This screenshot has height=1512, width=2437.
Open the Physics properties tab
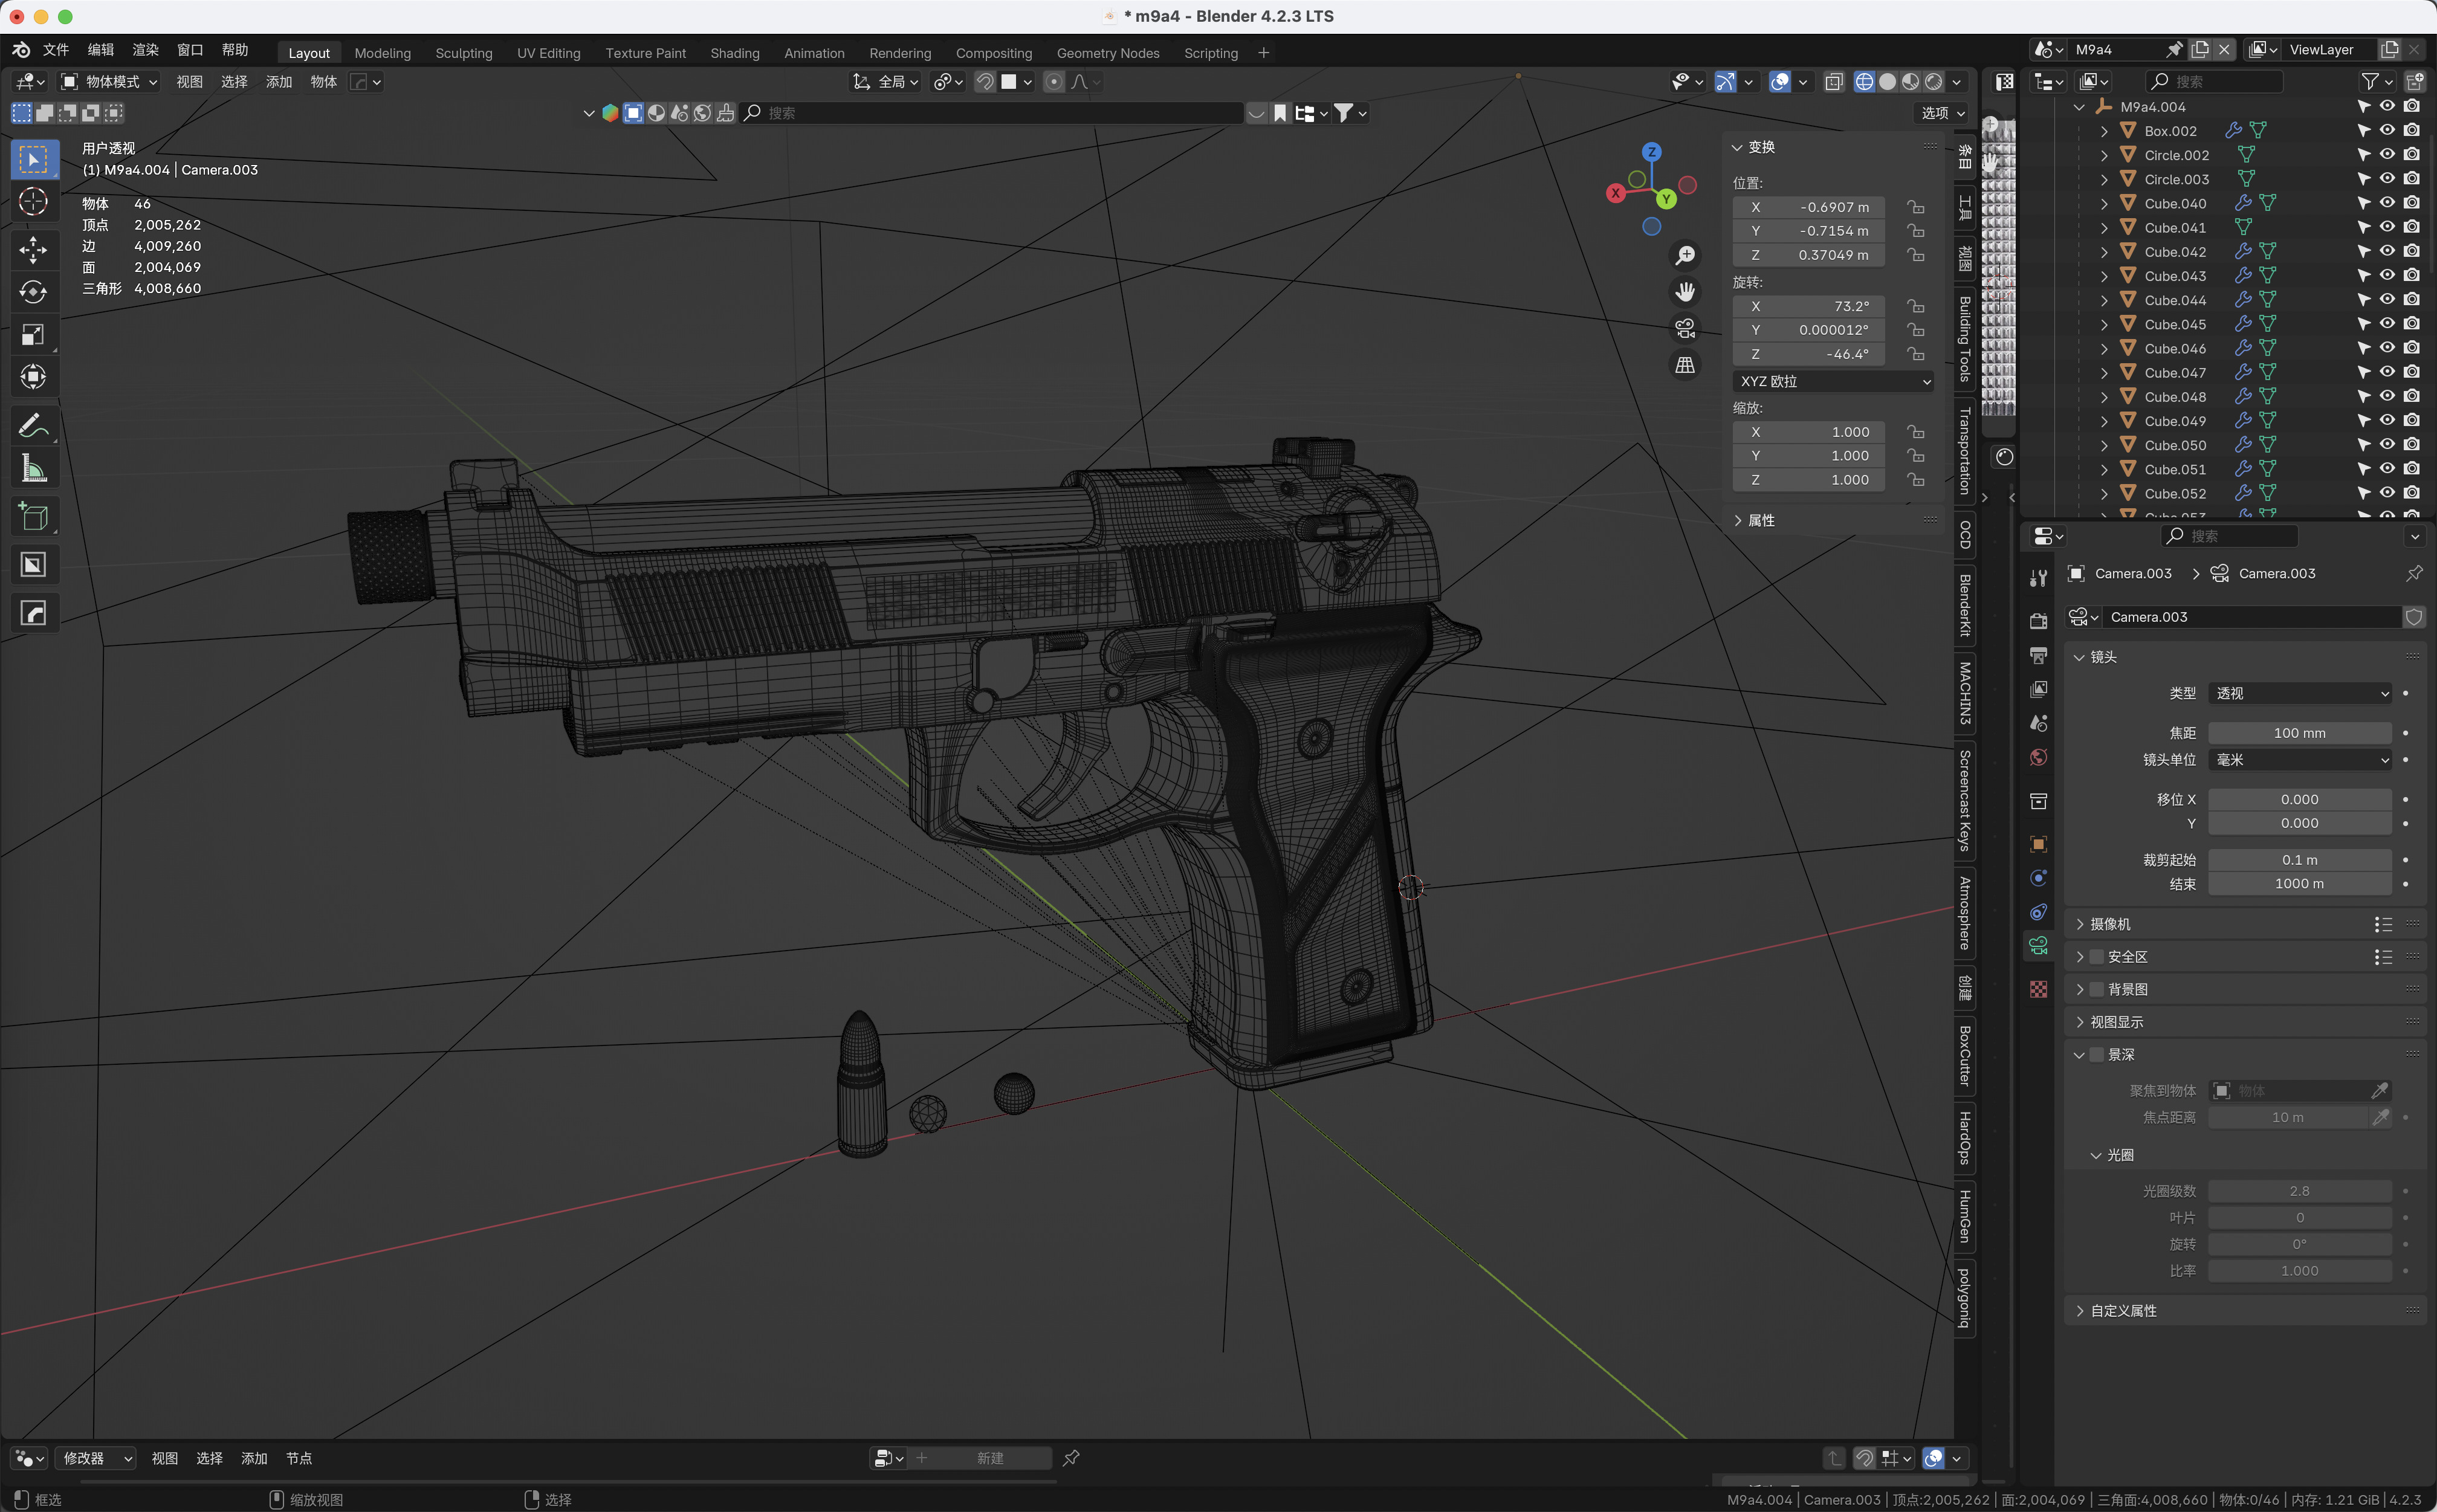pos(2038,878)
